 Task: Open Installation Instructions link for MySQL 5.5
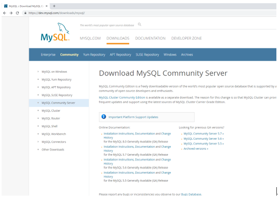tap(119, 173)
